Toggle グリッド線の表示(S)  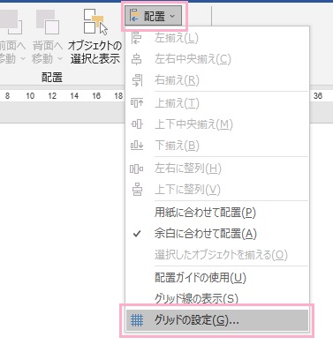coord(217,298)
